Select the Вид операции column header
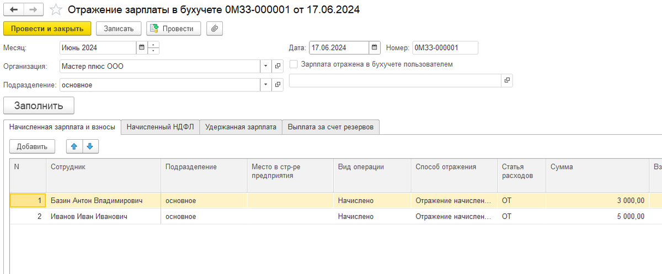 pyautogui.click(x=372, y=176)
